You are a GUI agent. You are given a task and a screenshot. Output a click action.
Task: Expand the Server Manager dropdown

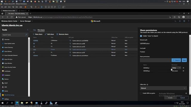(27, 21)
